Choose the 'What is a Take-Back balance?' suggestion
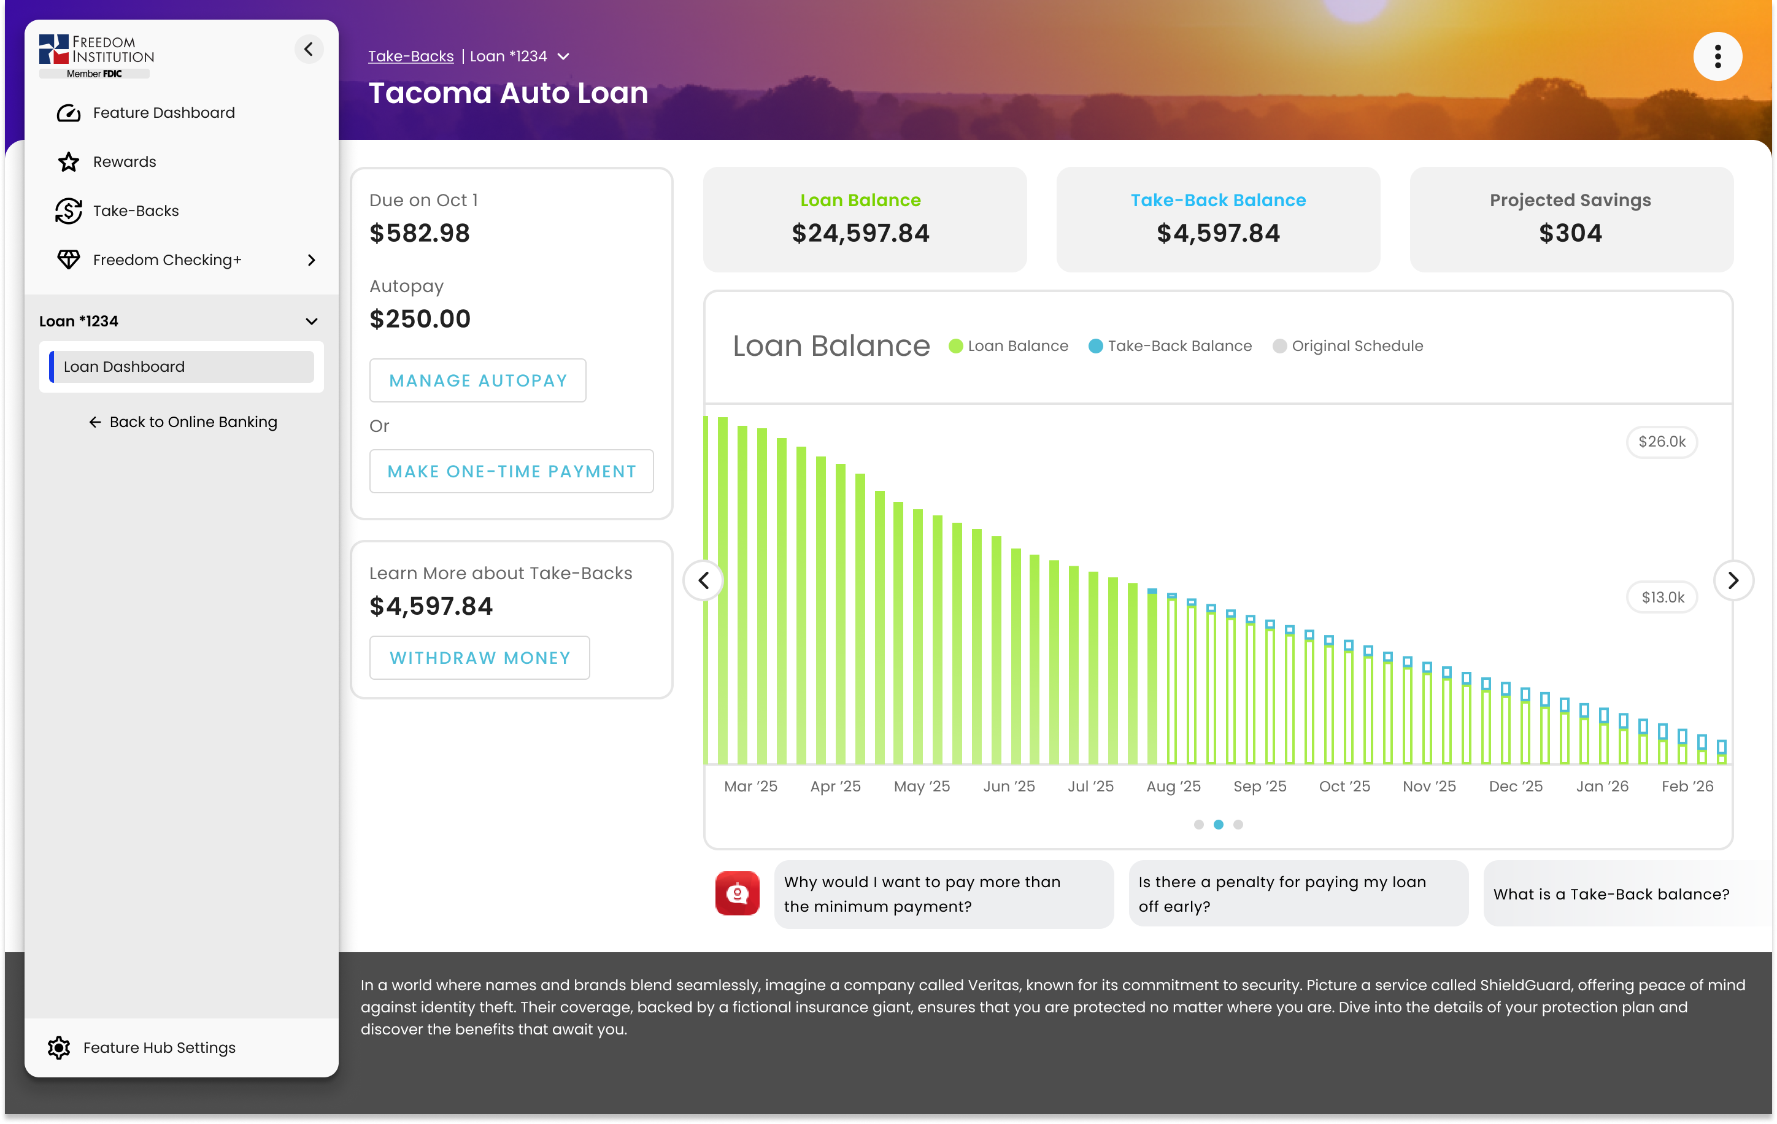1777x1124 pixels. point(1611,894)
